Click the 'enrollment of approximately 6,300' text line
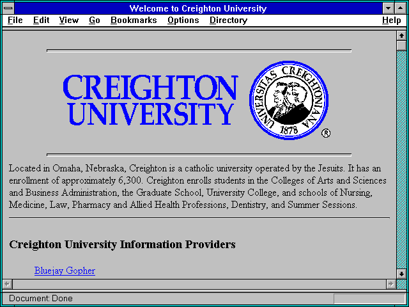 [x=197, y=180]
